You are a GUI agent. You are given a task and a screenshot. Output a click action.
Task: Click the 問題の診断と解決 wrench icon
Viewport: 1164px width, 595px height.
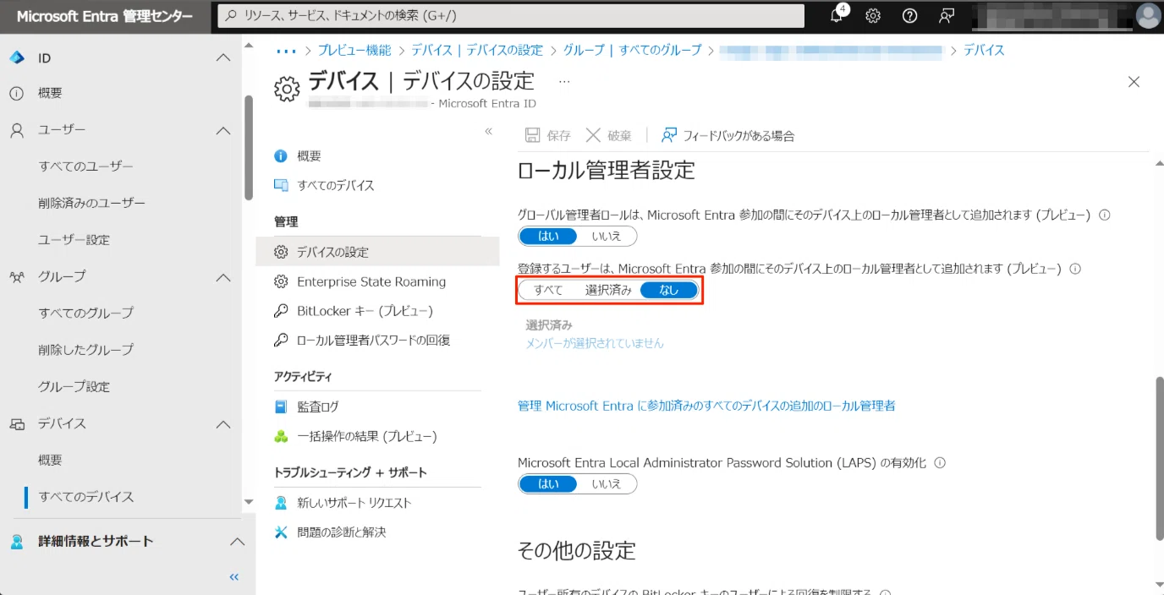pyautogui.click(x=281, y=532)
